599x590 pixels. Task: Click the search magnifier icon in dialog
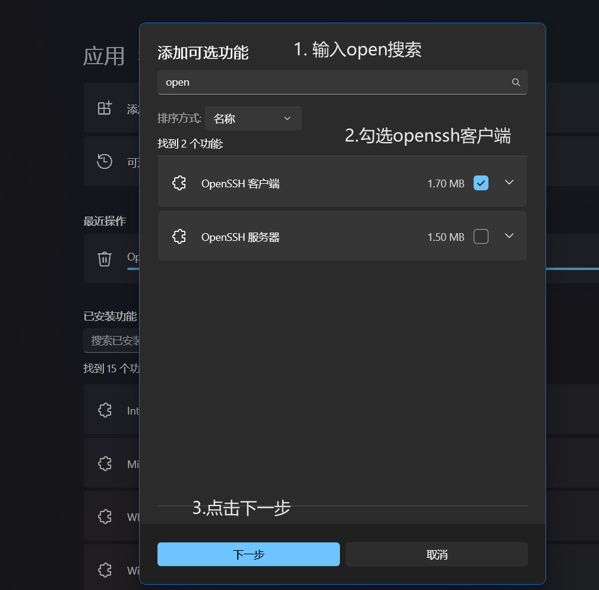pyautogui.click(x=516, y=82)
